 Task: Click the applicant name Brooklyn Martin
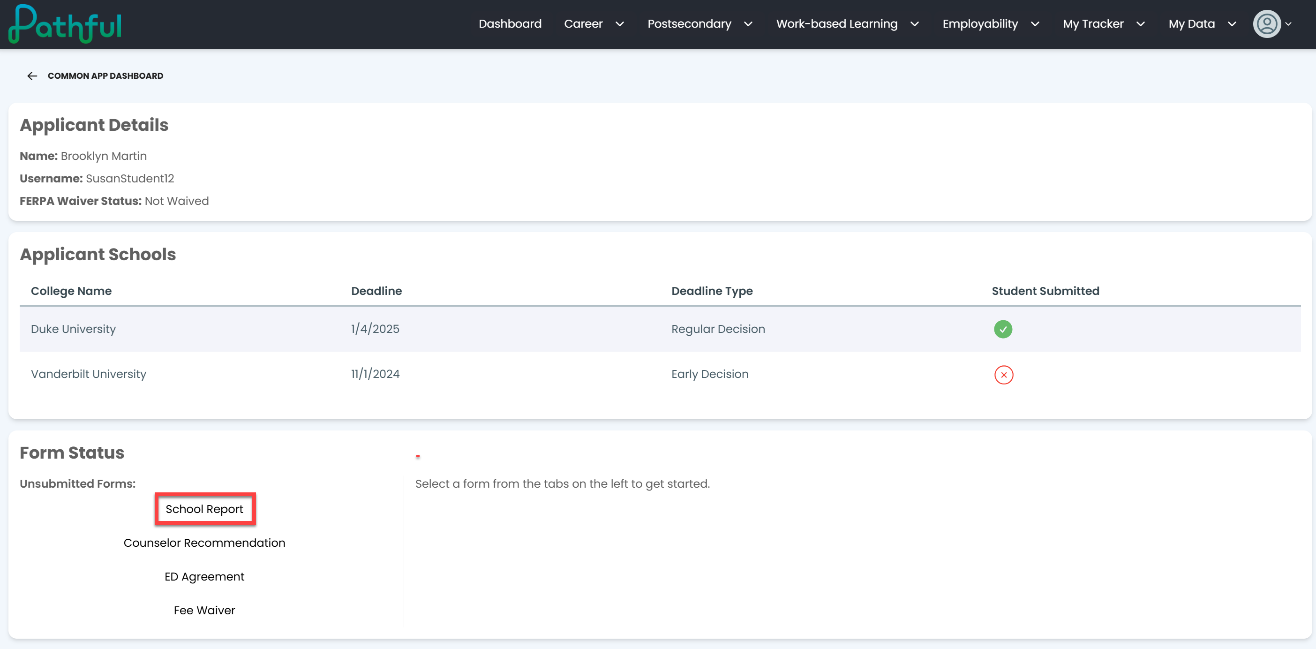click(x=104, y=156)
